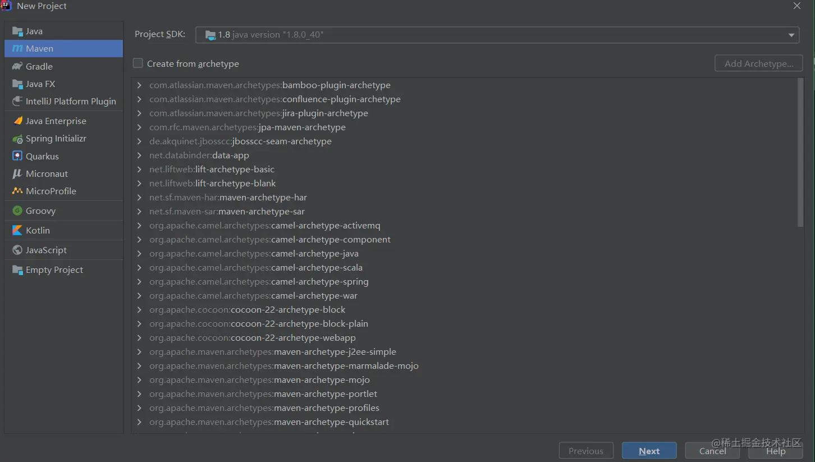Click the Spring Initializr leaf icon
815x462 pixels.
click(17, 138)
